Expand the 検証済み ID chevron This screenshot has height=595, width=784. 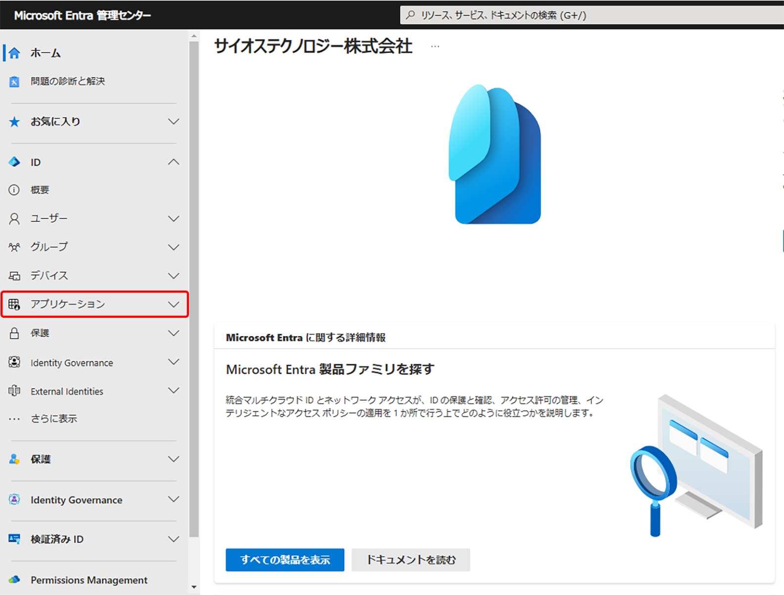pyautogui.click(x=174, y=539)
